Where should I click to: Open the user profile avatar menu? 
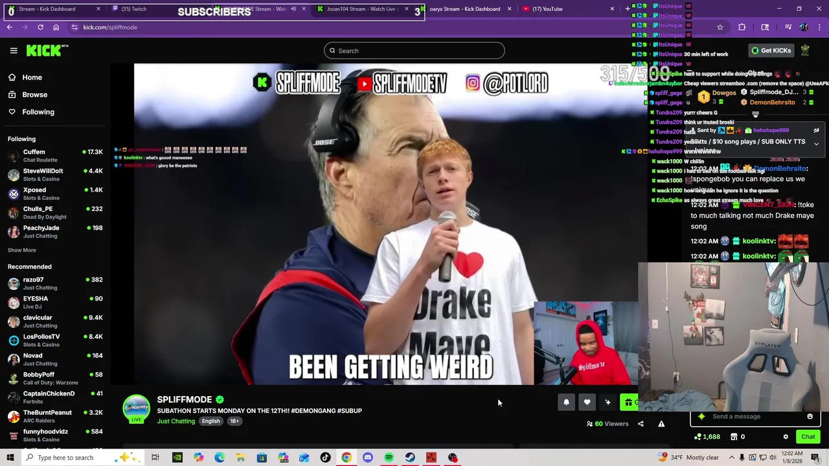(805, 50)
